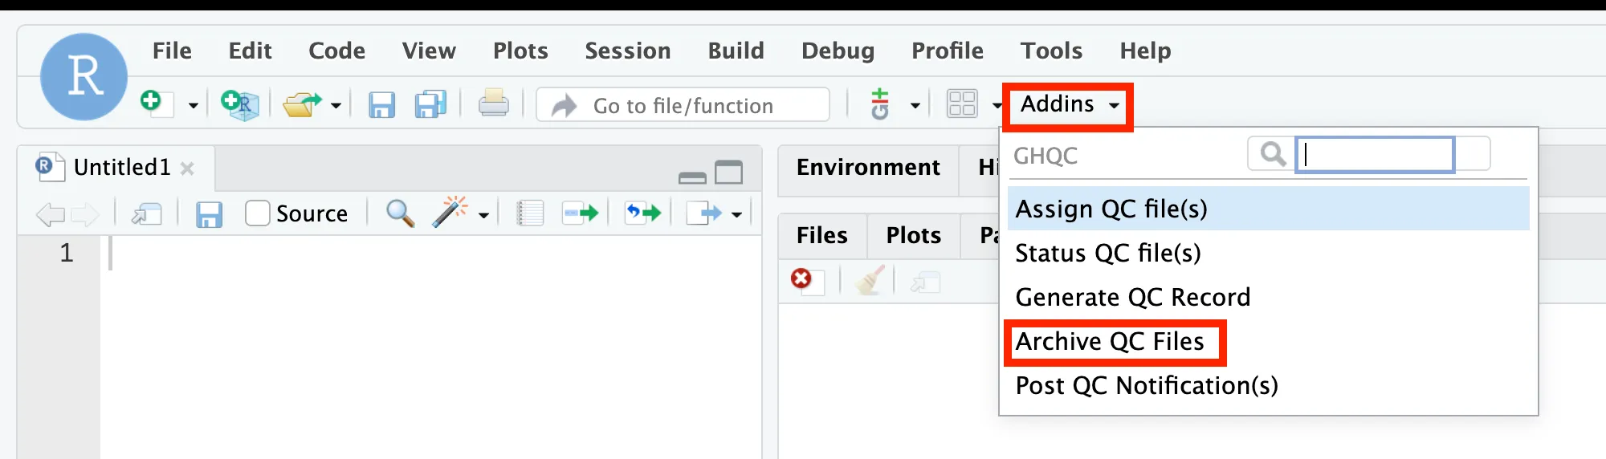
Task: Open the code tools magic wand dropdown
Action: [x=483, y=214]
